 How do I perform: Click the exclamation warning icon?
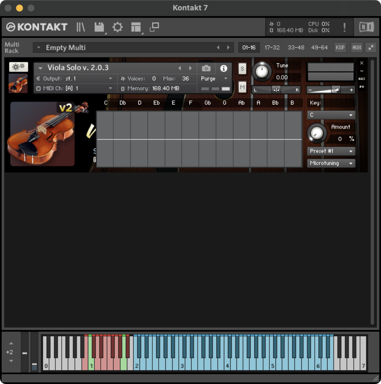[x=344, y=27]
